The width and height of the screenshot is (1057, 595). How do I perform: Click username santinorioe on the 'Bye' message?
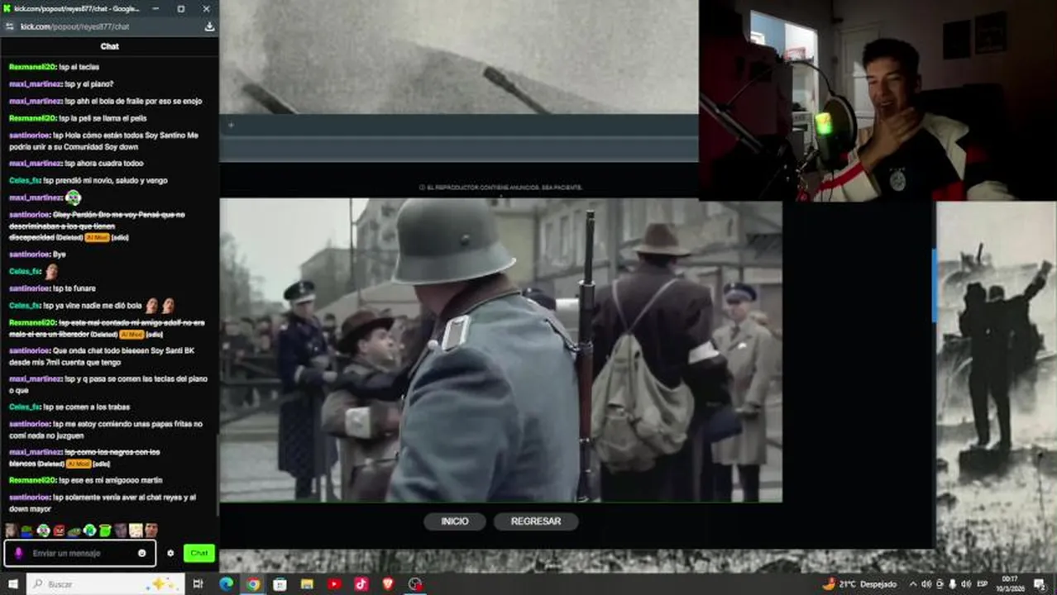click(29, 254)
